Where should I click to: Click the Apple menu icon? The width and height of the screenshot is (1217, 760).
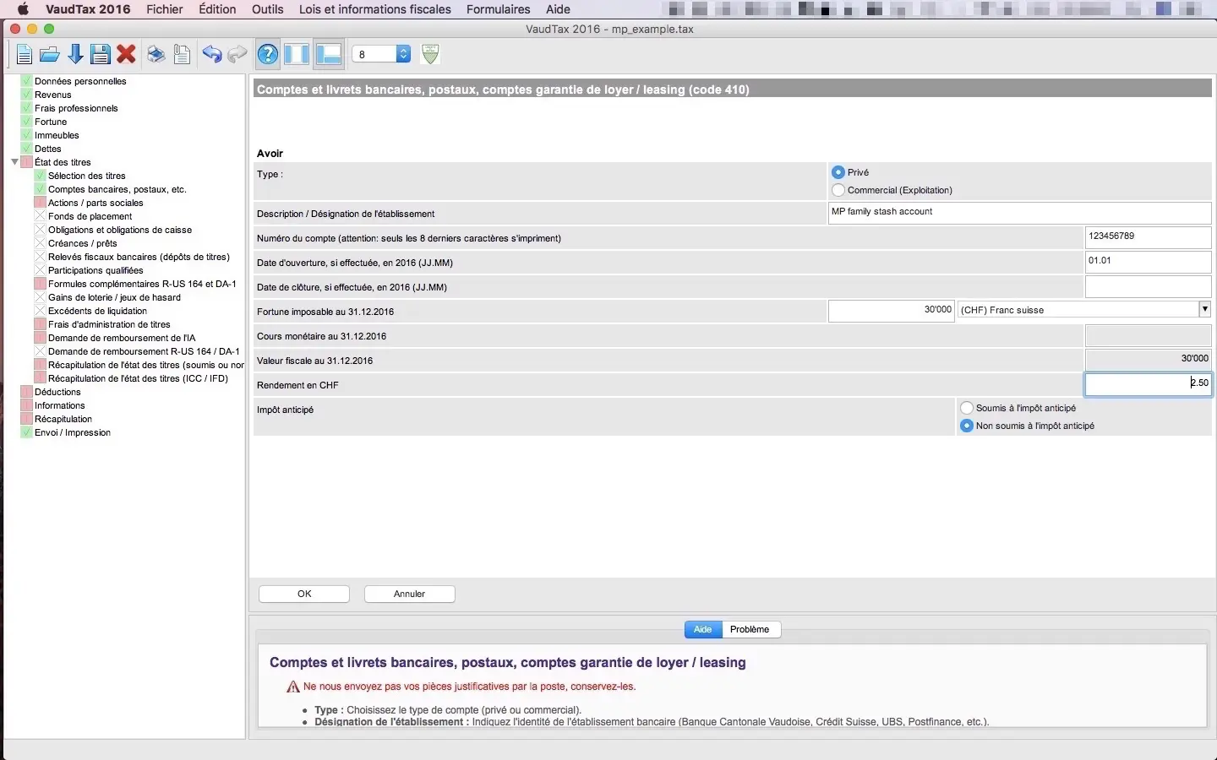coord(23,9)
